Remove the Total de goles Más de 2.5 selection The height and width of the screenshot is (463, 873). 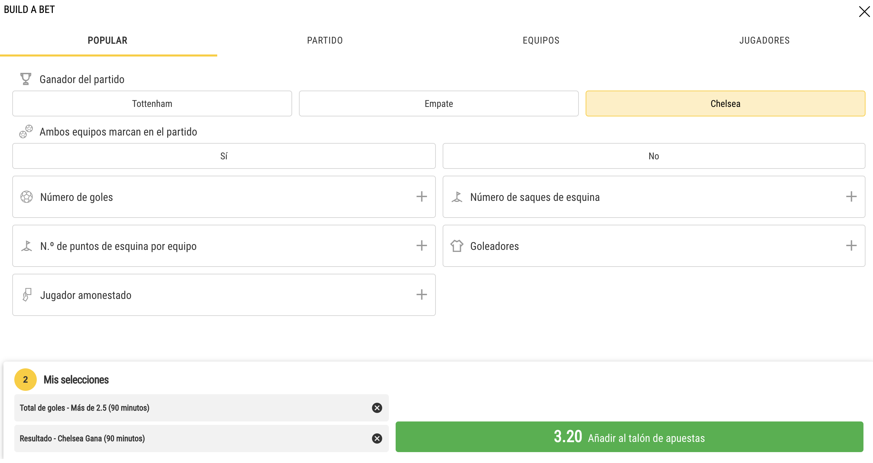[x=377, y=408]
